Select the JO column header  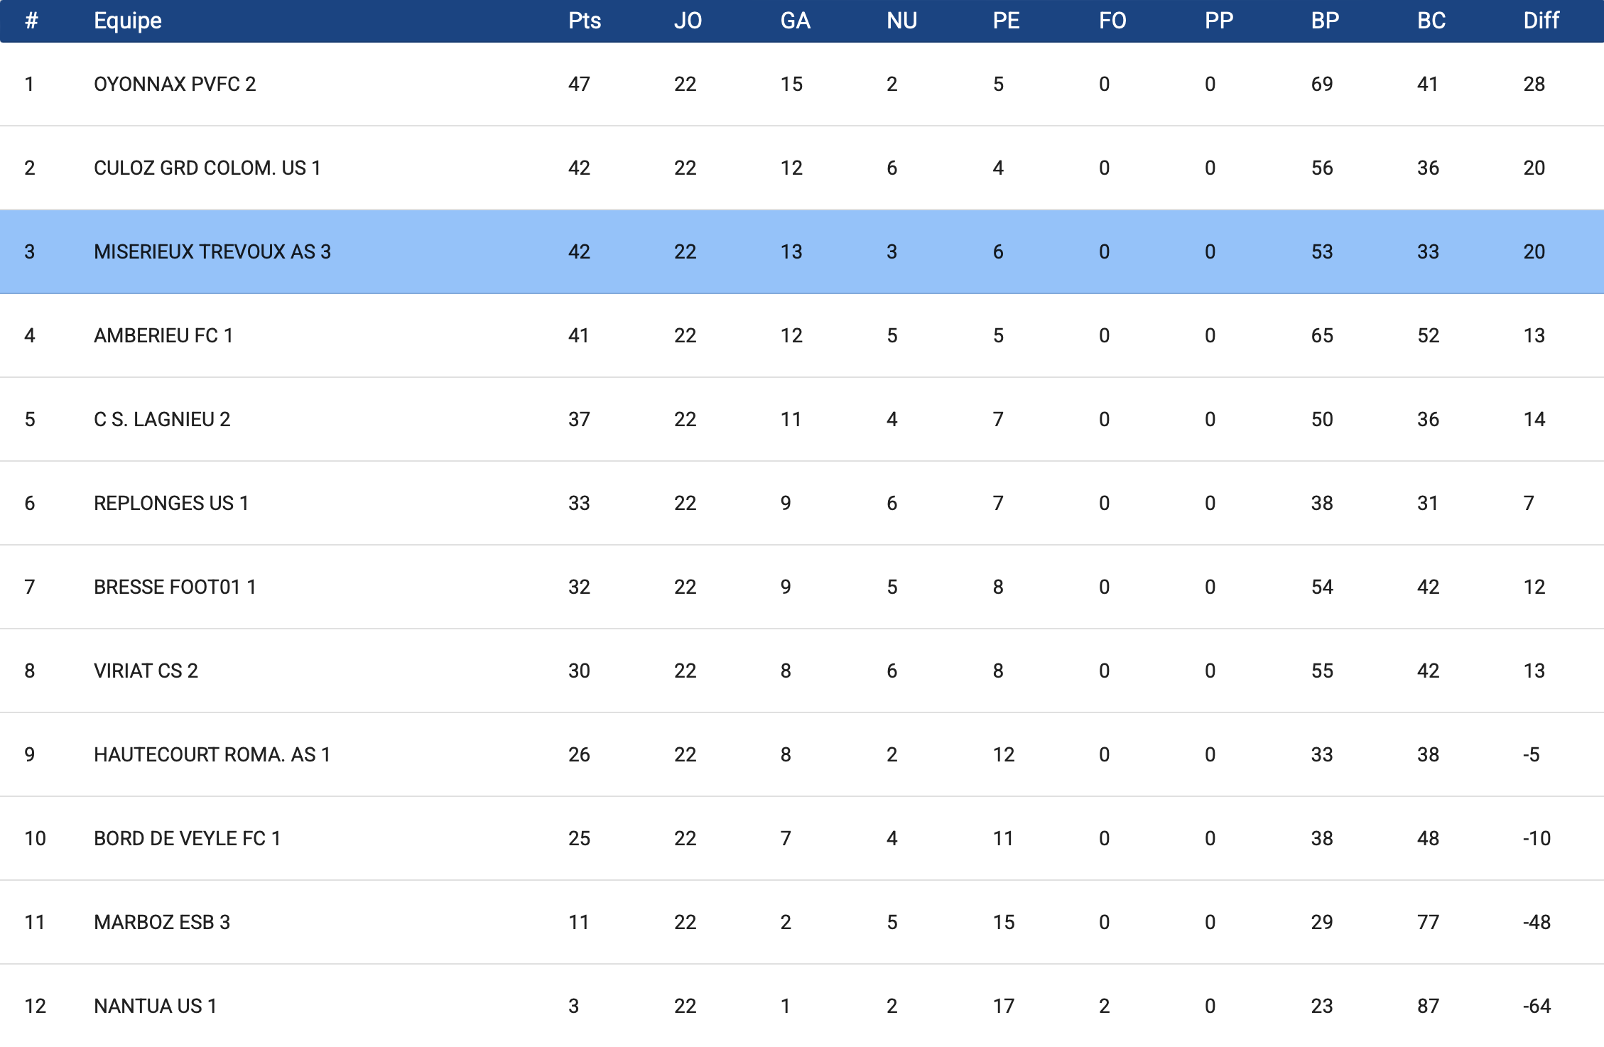[x=688, y=21]
